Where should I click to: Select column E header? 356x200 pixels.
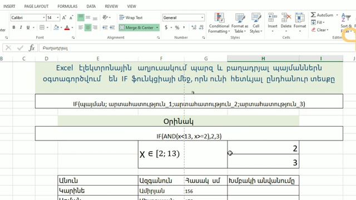point(98,59)
